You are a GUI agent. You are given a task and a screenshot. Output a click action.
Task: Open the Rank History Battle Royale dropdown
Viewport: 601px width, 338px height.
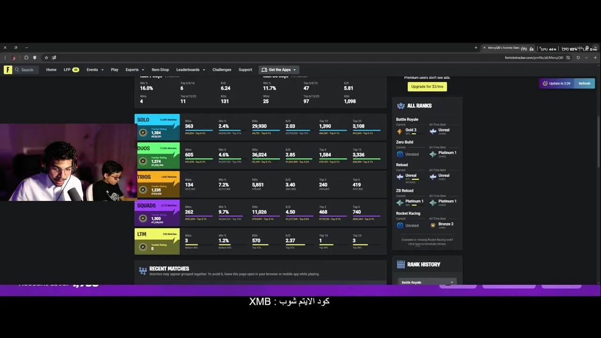[x=427, y=282]
